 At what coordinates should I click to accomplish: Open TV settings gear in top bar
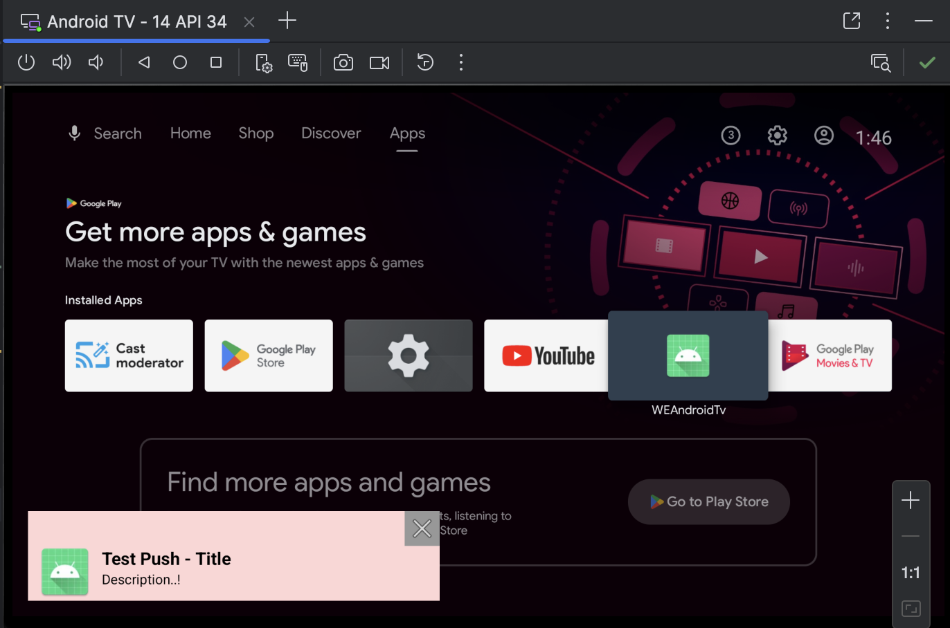click(x=778, y=136)
